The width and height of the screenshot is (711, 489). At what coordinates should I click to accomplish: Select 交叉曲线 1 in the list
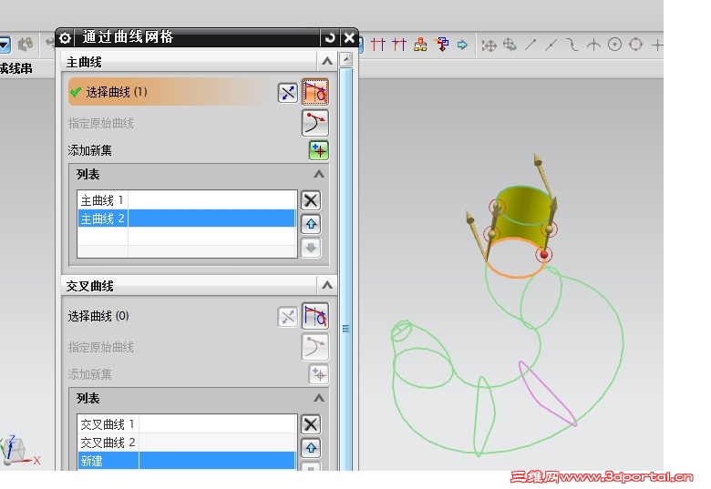(187, 424)
